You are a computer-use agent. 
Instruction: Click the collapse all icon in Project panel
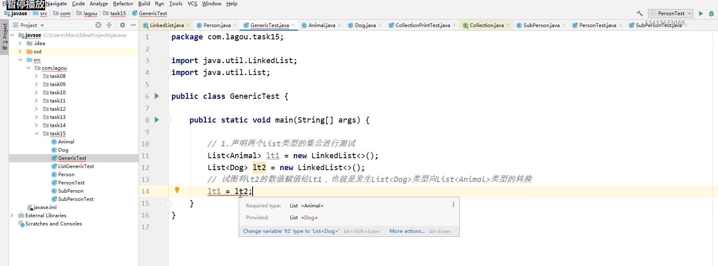(x=109, y=25)
